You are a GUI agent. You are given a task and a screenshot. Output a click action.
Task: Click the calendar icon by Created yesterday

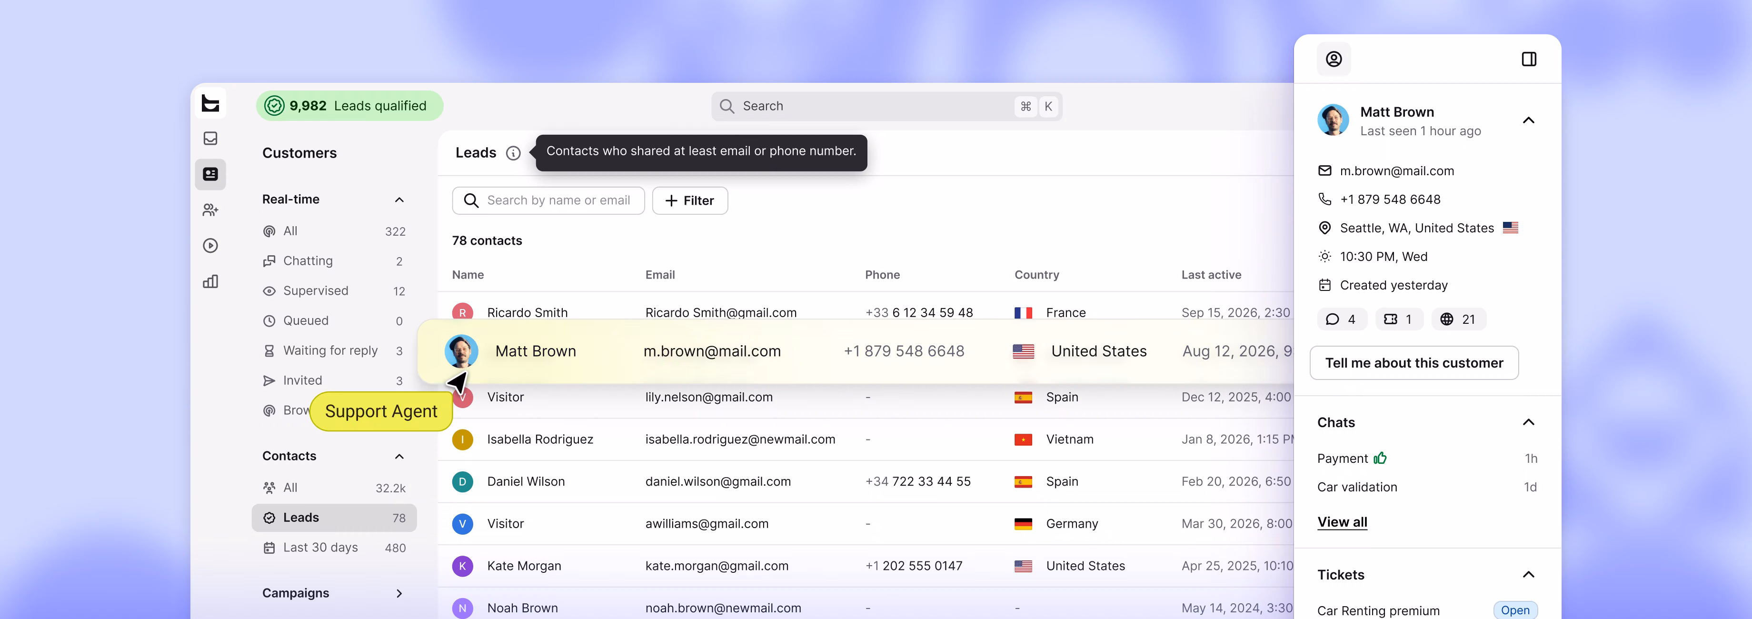(1325, 285)
